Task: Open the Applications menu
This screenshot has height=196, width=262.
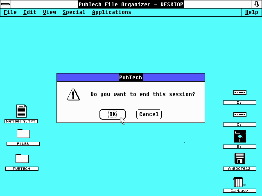Action: coord(112,12)
